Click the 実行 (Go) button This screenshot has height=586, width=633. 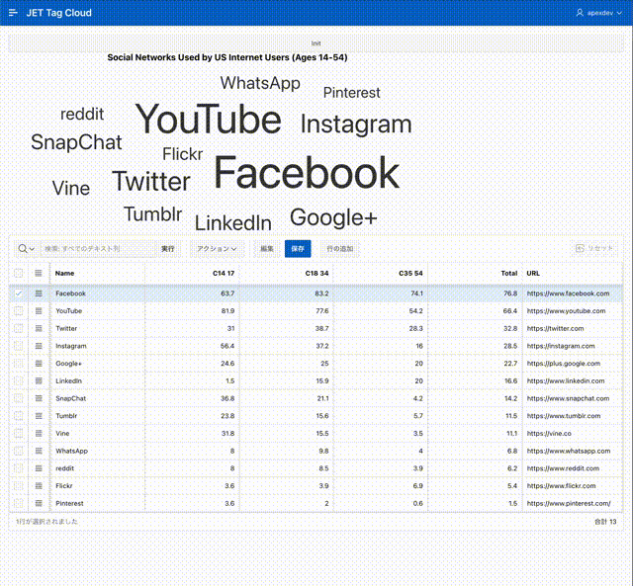click(167, 249)
